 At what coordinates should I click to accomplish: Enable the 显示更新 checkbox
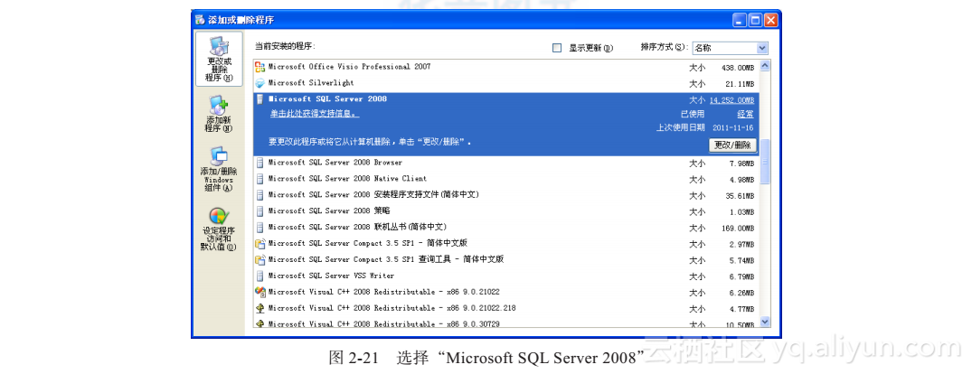point(557,48)
